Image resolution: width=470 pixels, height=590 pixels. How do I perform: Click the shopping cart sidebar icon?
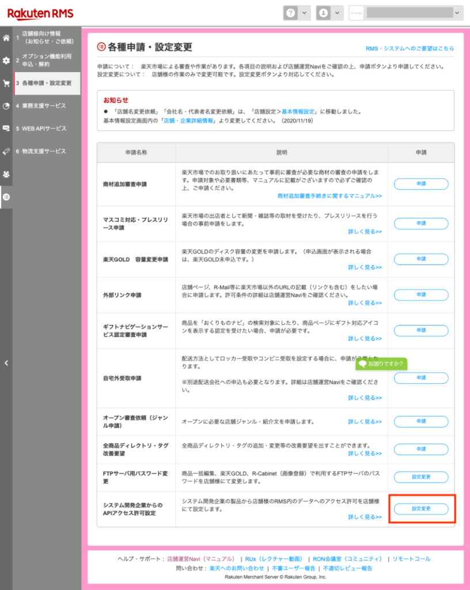(6, 83)
